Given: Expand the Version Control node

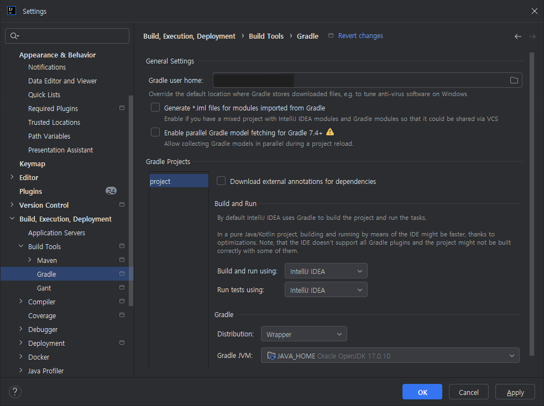Looking at the screenshot, I should pyautogui.click(x=12, y=204).
